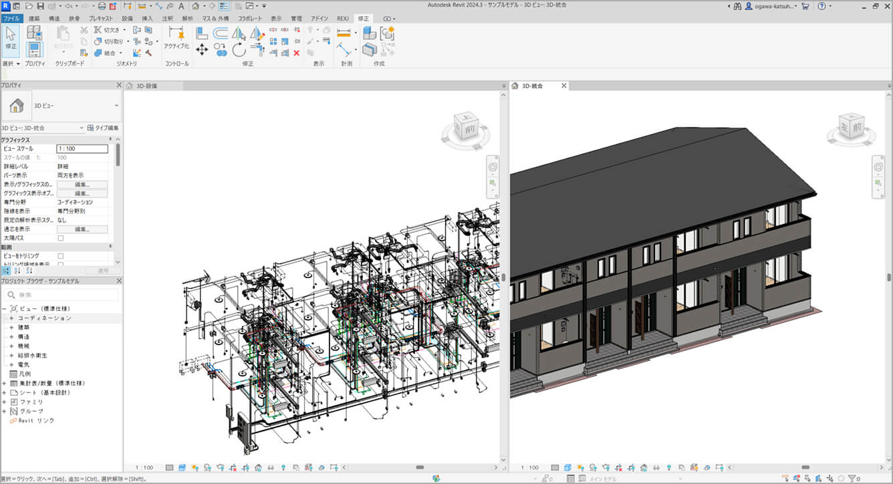
Task: Close the 3D-統合 view tab
Action: point(564,86)
